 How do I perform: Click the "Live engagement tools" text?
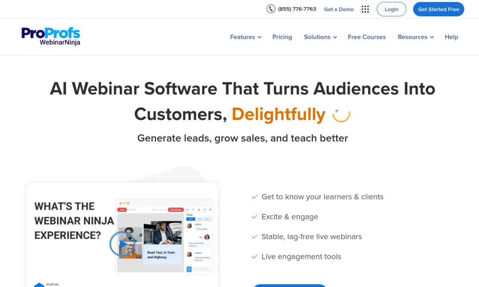(x=301, y=257)
